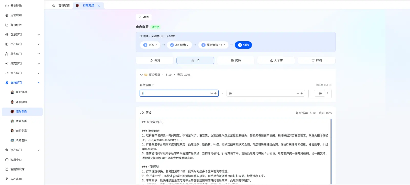The width and height of the screenshot is (410, 185).
Task: Close the 行政专员 tab
Action: click(x=99, y=6)
